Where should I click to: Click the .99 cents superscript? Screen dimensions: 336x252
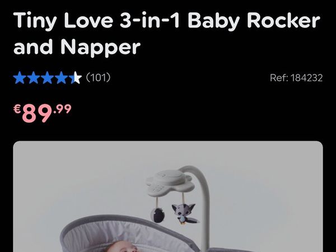(62, 109)
